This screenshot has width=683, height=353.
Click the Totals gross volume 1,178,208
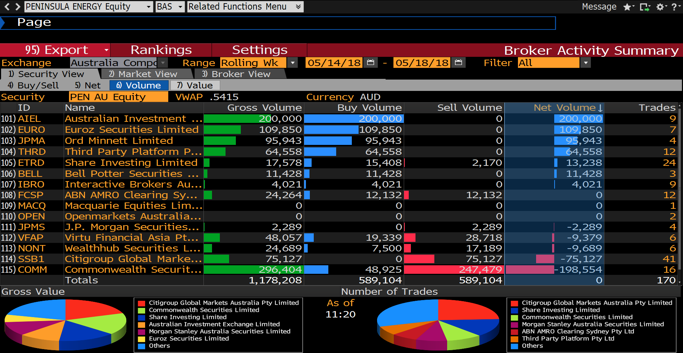pyautogui.click(x=275, y=281)
